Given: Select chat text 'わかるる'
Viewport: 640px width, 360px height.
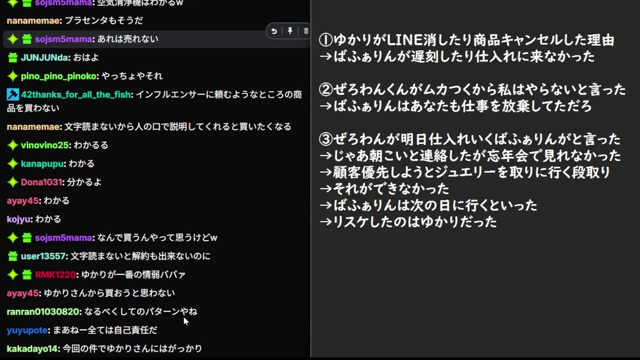Looking at the screenshot, I should pyautogui.click(x=91, y=145).
